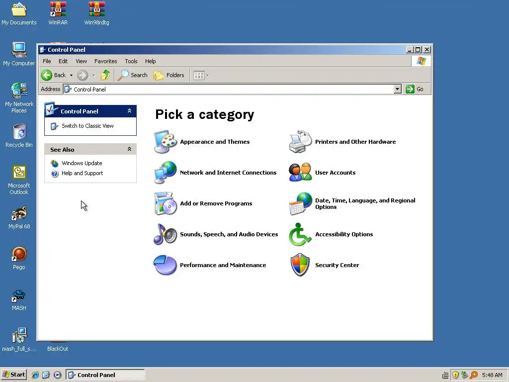Viewport: 509px width, 382px height.
Task: Click the Accessibility Options text link
Action: click(344, 234)
